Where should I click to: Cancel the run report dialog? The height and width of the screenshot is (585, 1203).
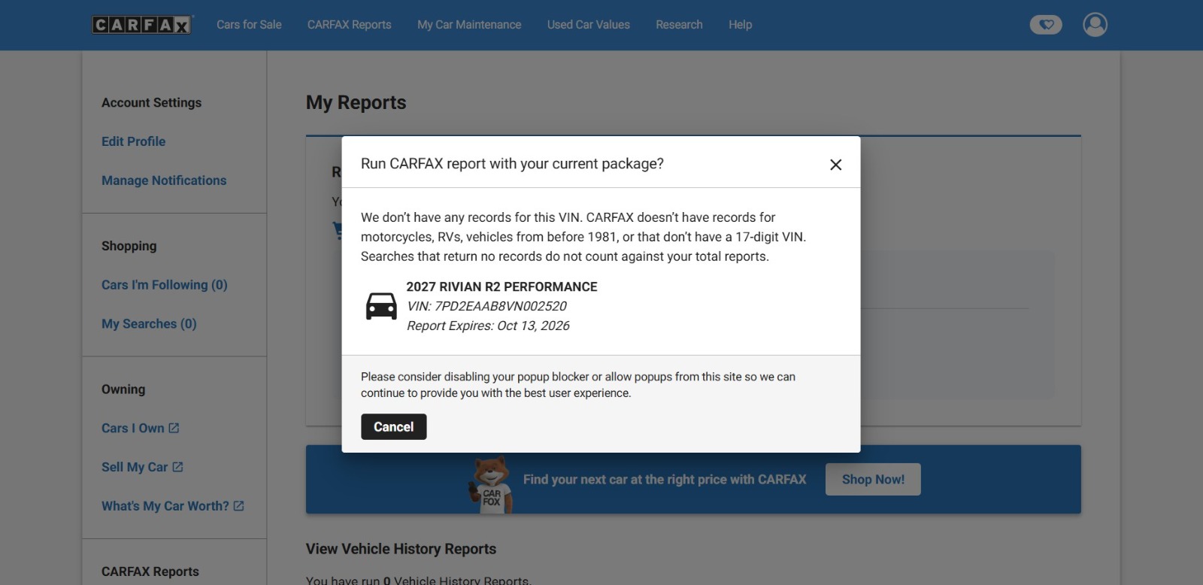[393, 427]
